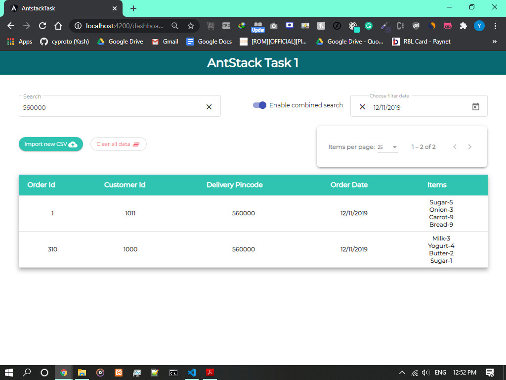Viewport: 506px width, 380px height.
Task: Open the Honey extension icon
Action: pos(321,26)
